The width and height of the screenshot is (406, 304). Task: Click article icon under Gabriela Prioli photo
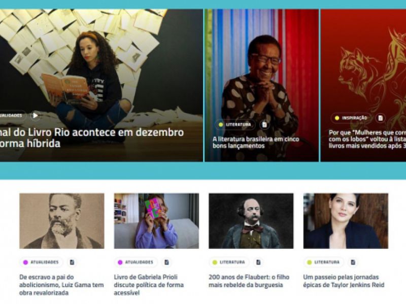[166, 262]
